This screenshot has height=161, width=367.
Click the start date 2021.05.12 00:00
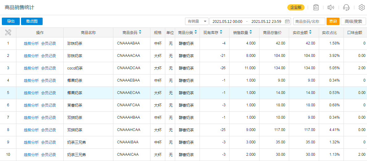(227, 22)
